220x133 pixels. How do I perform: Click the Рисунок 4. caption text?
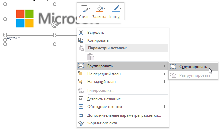(x=13, y=38)
